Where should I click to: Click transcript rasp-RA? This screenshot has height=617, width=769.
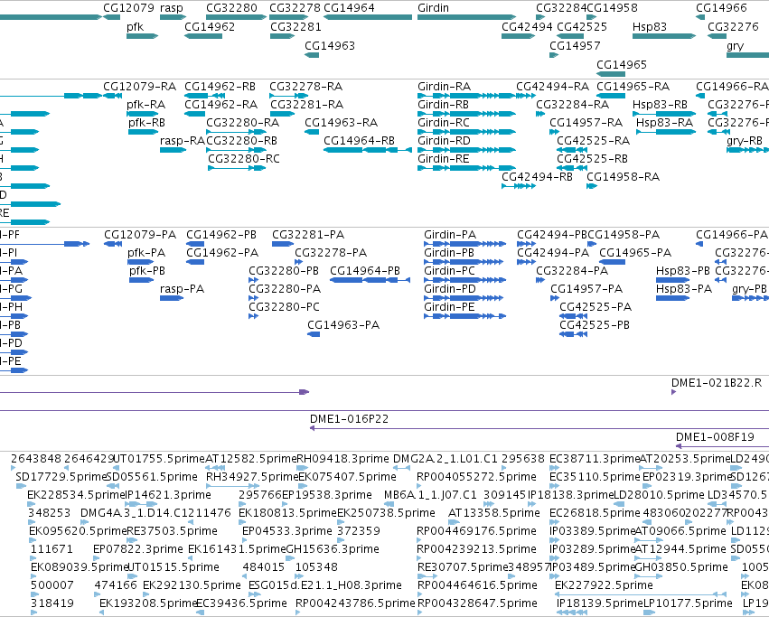pos(173,150)
